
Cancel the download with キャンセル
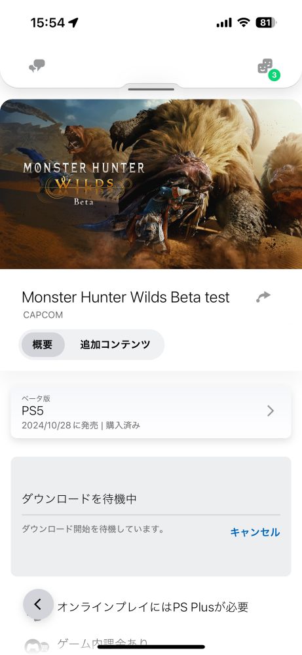point(255,532)
